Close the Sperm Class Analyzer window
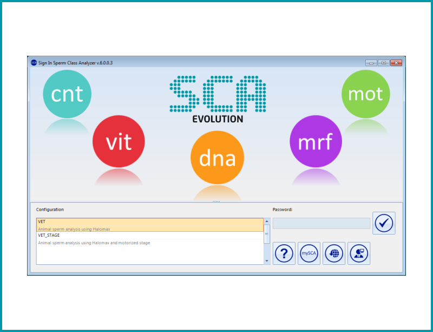 coord(396,63)
